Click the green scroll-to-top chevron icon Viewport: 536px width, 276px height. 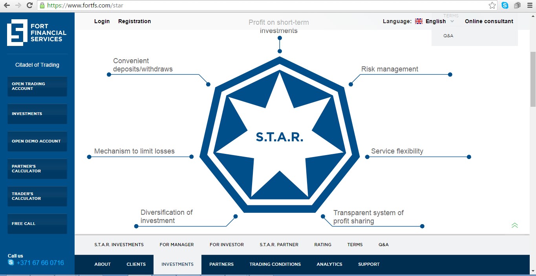click(515, 225)
